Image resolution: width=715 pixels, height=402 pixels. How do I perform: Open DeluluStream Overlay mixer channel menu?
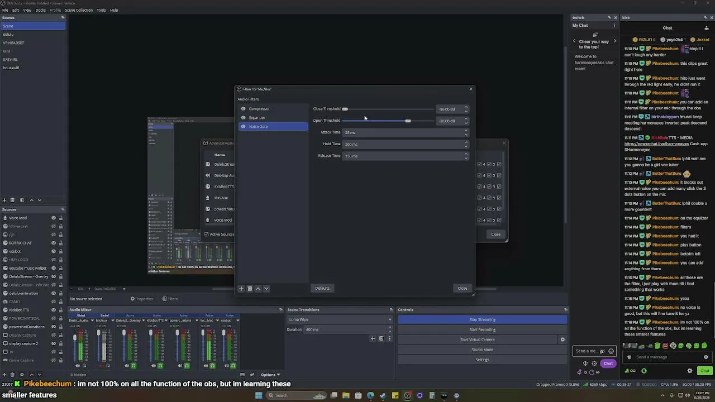(144, 320)
